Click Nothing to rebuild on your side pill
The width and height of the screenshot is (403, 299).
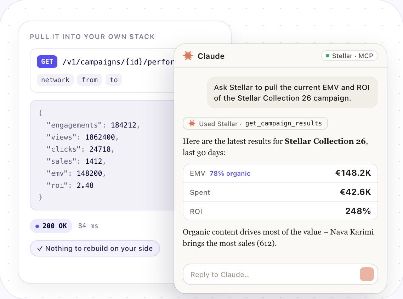tap(95, 248)
